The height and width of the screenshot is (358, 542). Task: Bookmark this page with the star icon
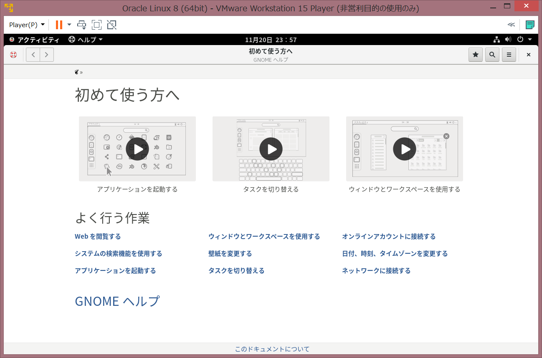[476, 55]
